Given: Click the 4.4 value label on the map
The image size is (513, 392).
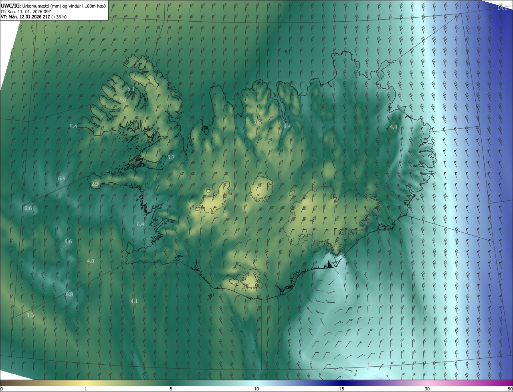Looking at the screenshot, I should click(x=394, y=127).
